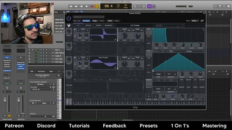Open the LFO Trigger mode selector

[x=158, y=74]
